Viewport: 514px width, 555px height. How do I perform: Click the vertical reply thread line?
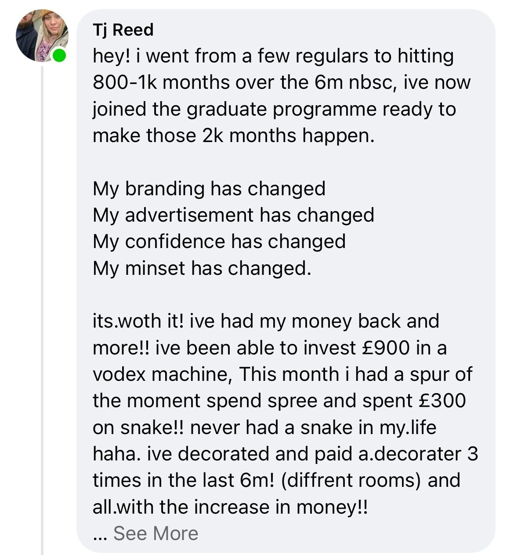(42, 308)
